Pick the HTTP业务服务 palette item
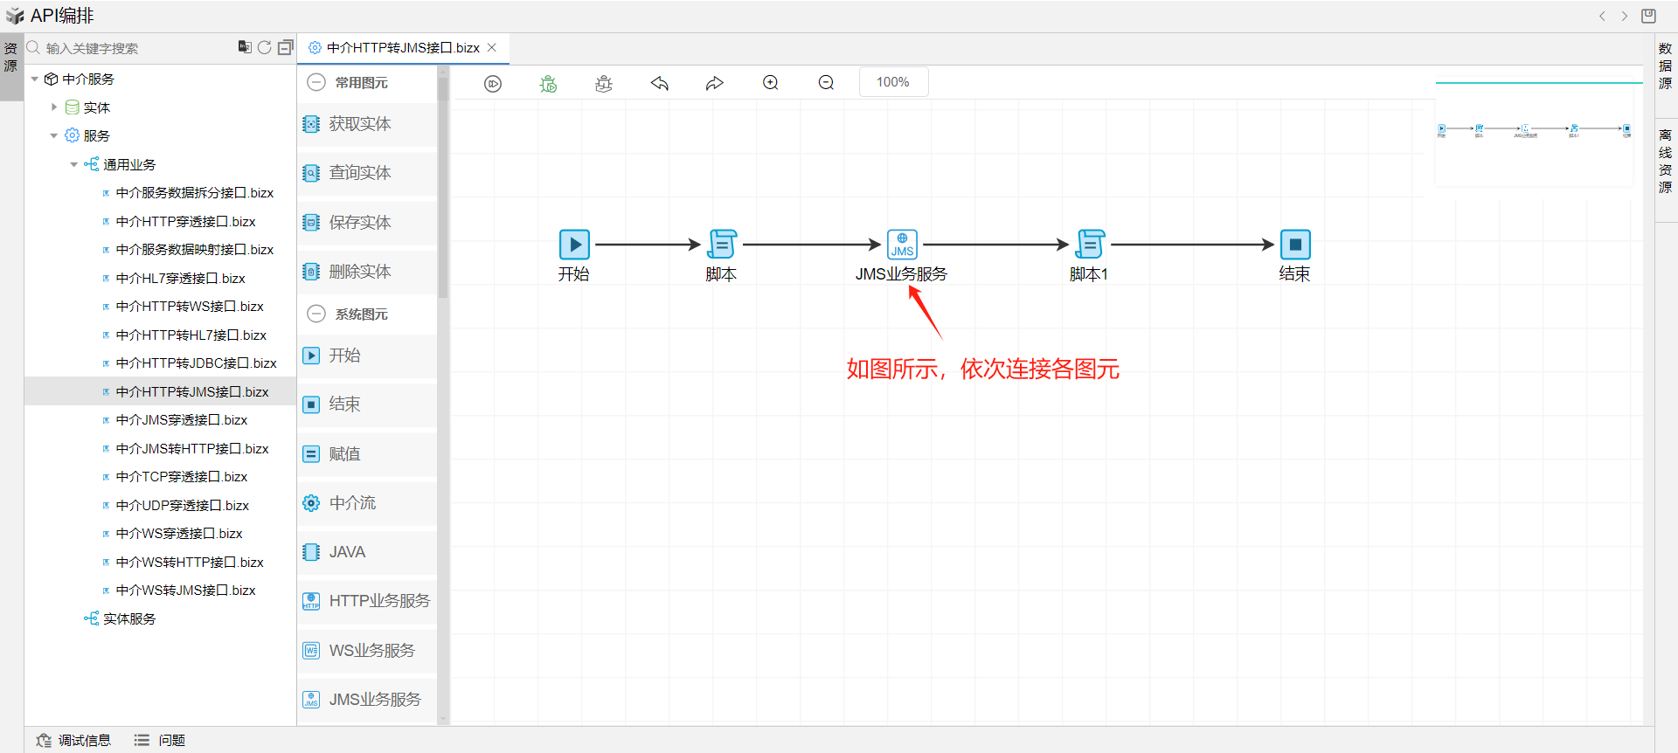1678x753 pixels. [x=367, y=601]
